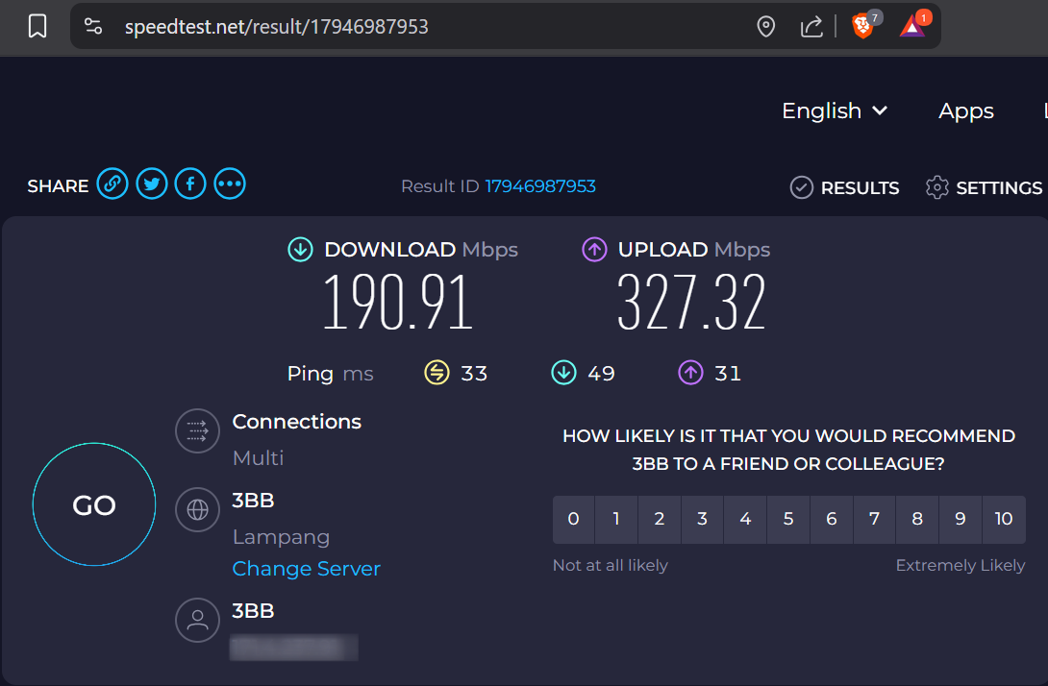Screen dimensions: 1048x686
Task: Click the idle ping yellow icon
Action: (437, 373)
